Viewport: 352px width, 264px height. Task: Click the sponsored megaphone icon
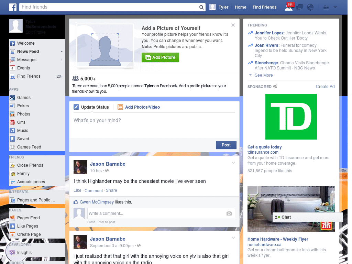[x=275, y=86]
